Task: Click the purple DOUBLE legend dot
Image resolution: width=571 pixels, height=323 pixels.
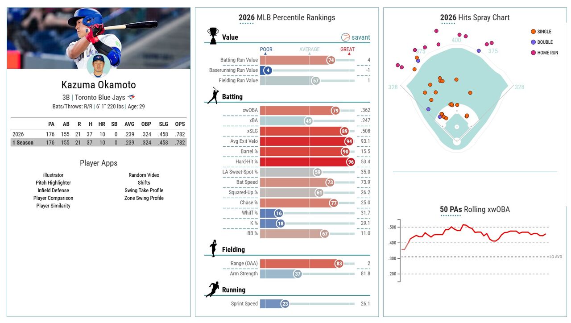Action: coord(533,42)
